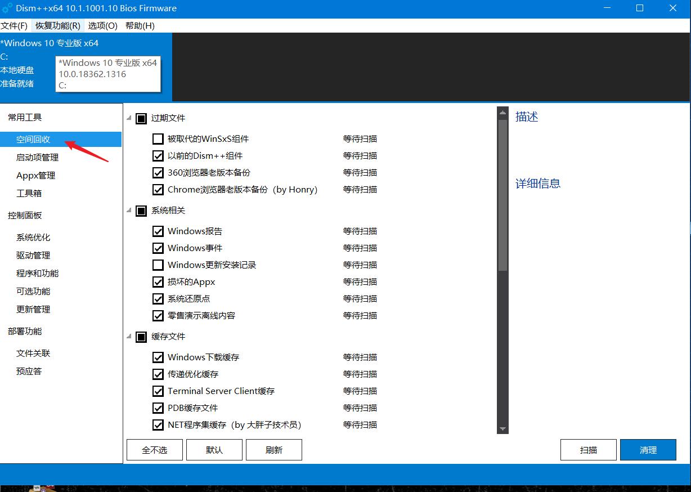The image size is (691, 492).
Task: Collapse the 缓存文件 section
Action: 128,336
